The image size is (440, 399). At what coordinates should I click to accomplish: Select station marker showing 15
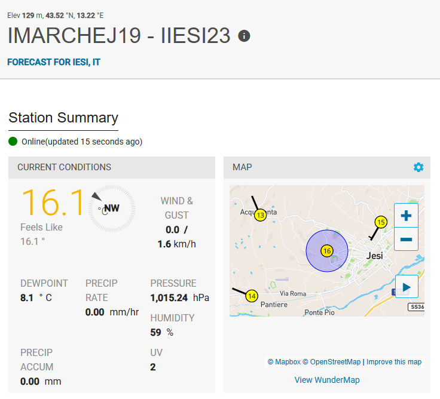(x=381, y=222)
